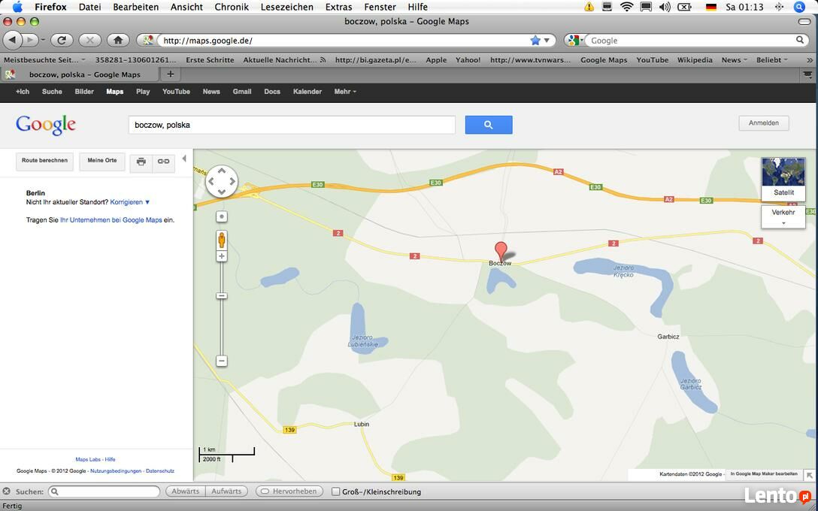Switch map to Satellit view
818x511 pixels.
coord(783,180)
